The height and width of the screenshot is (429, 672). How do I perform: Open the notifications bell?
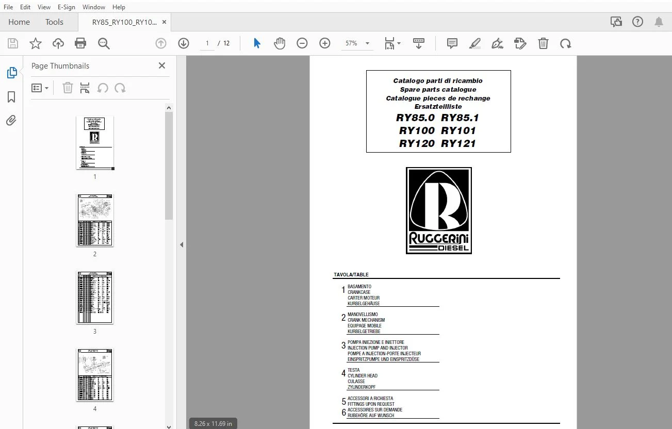tap(659, 22)
